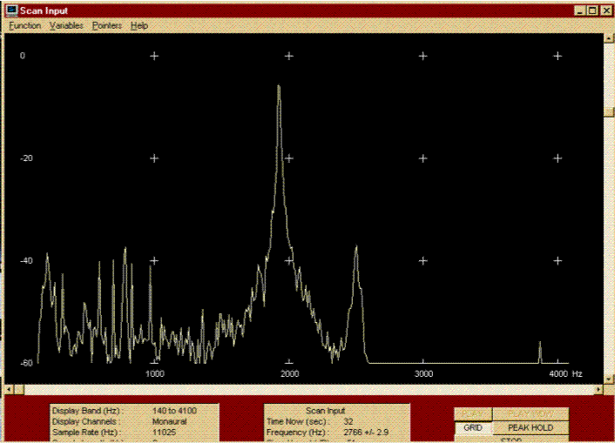
Task: Maximize the Scan Input window
Action: point(593,10)
